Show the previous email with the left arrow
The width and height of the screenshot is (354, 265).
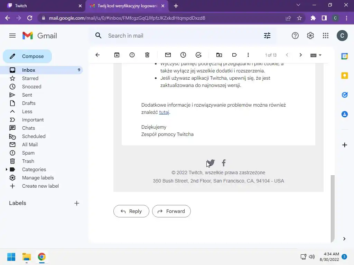(x=287, y=55)
